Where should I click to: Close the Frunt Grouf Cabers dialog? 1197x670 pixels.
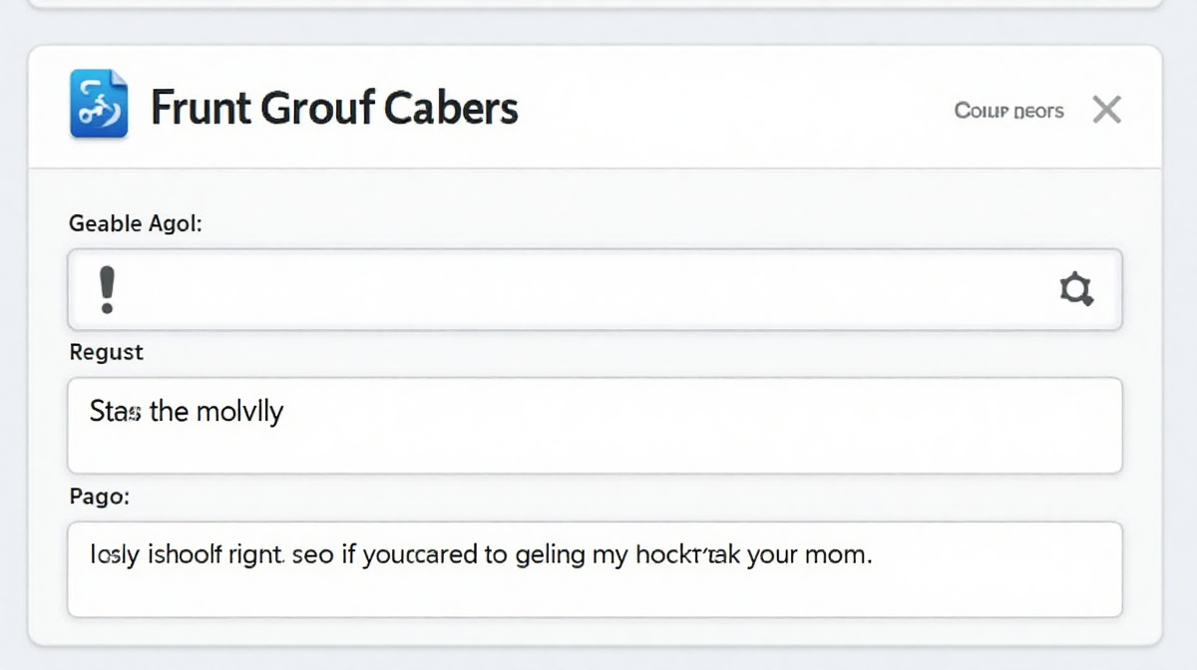point(1106,110)
